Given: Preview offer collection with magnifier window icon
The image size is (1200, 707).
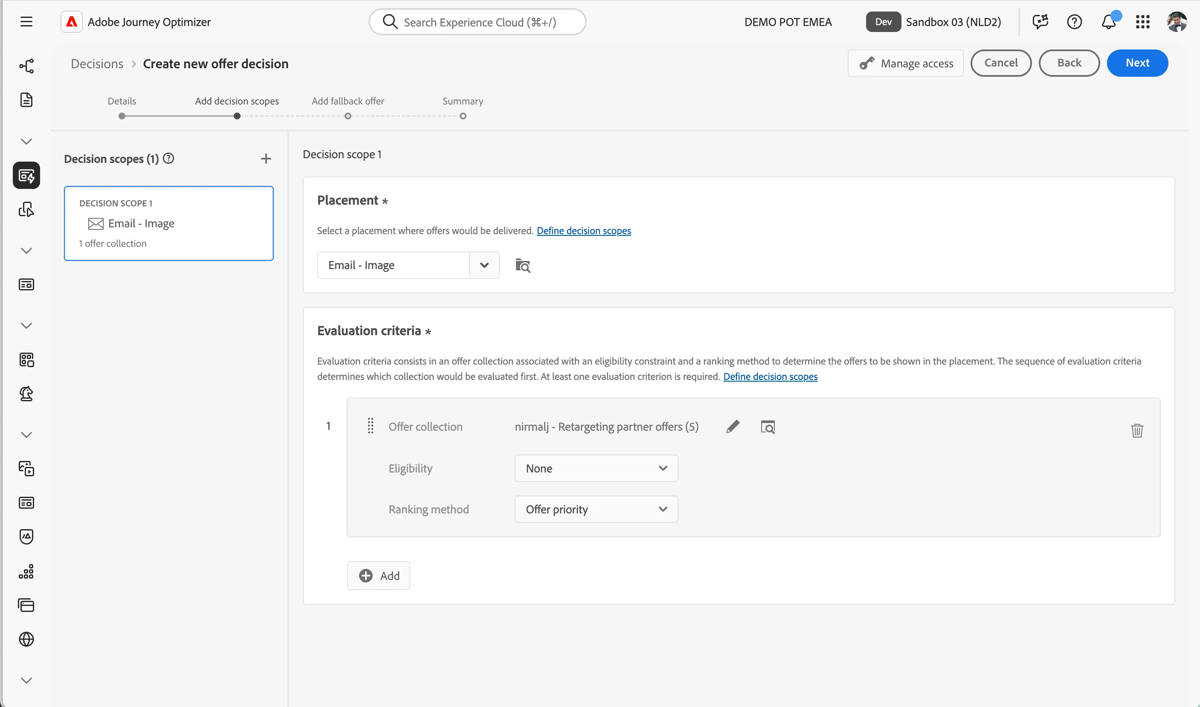Looking at the screenshot, I should 768,427.
